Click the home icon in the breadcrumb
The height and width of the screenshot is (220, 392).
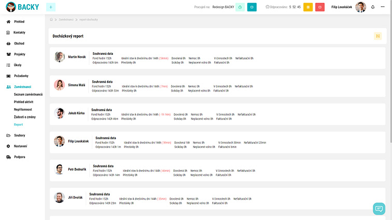pyautogui.click(x=51, y=19)
